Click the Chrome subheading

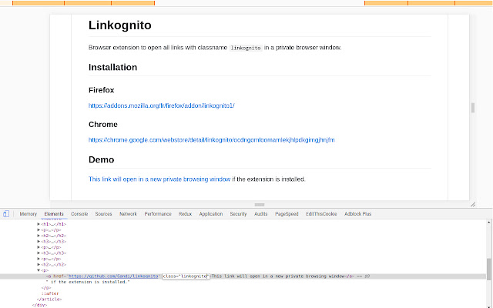[102, 125]
